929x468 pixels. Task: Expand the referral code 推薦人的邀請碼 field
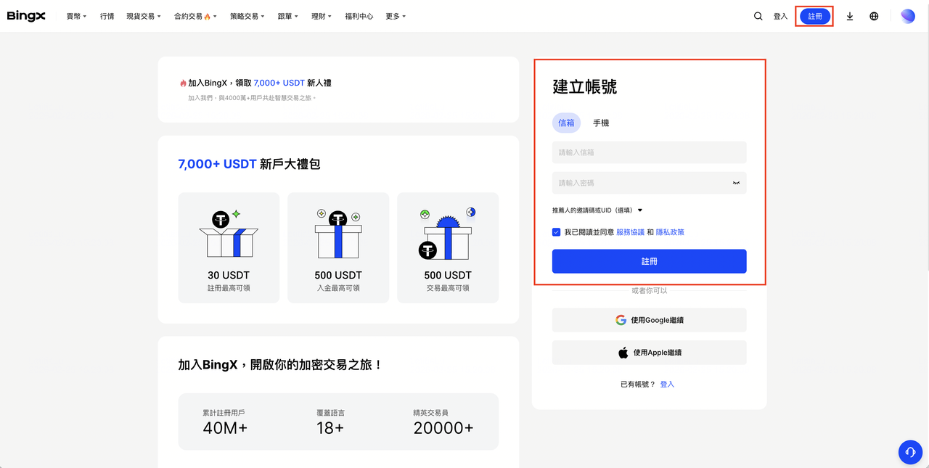pos(597,210)
